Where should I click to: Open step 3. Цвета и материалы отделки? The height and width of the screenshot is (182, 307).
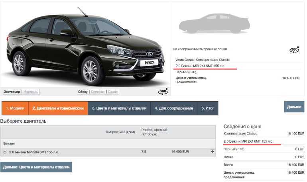[x=119, y=108]
